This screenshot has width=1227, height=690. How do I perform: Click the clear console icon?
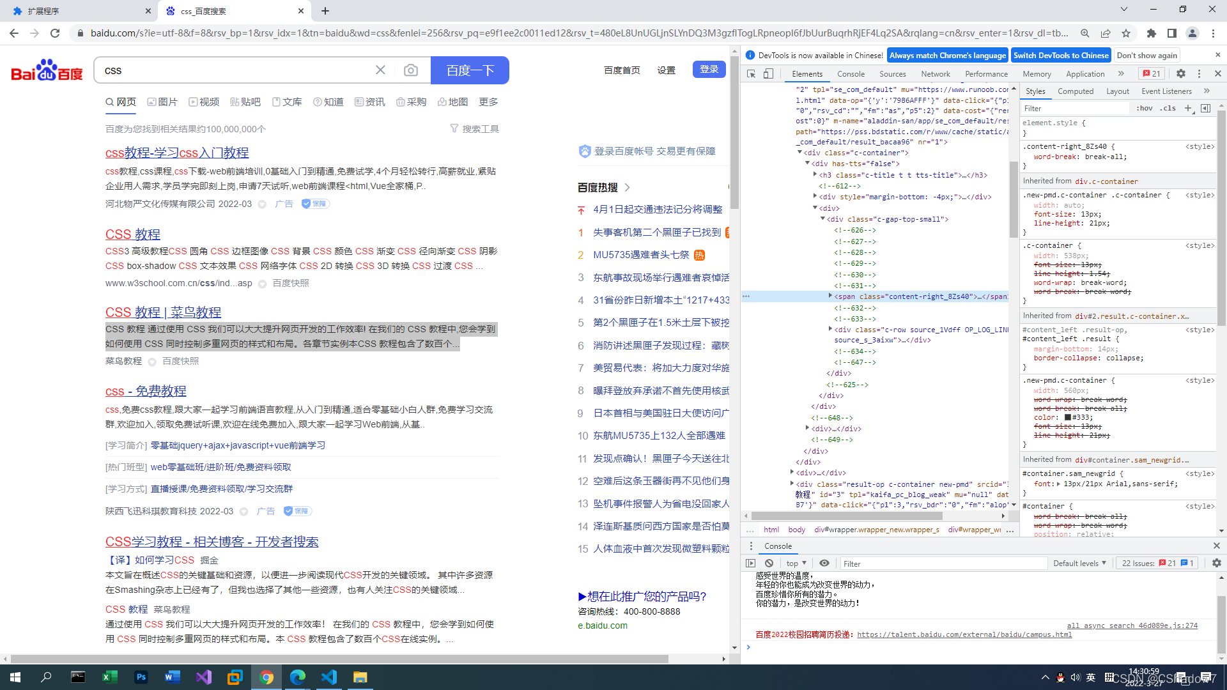[769, 563]
